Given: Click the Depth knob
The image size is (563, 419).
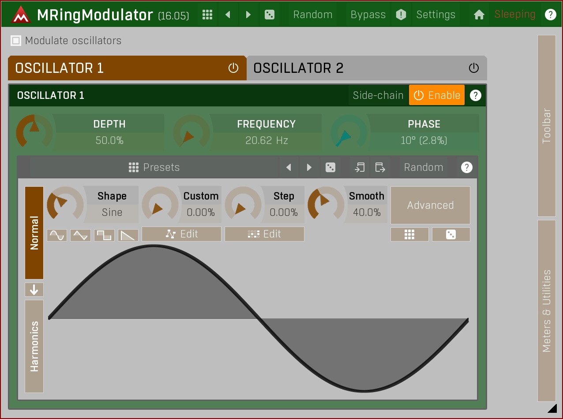Looking at the screenshot, I should point(34,132).
